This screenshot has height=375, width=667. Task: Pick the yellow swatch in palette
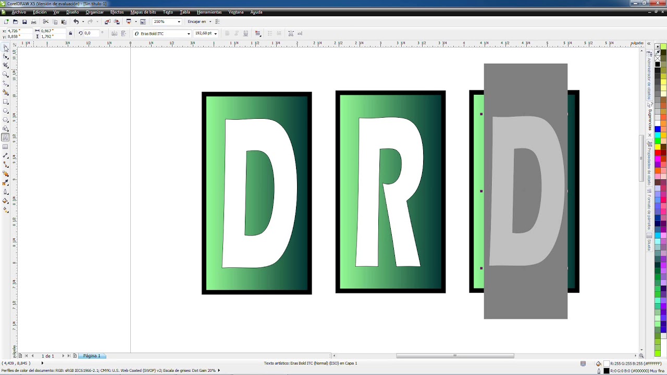click(x=658, y=147)
